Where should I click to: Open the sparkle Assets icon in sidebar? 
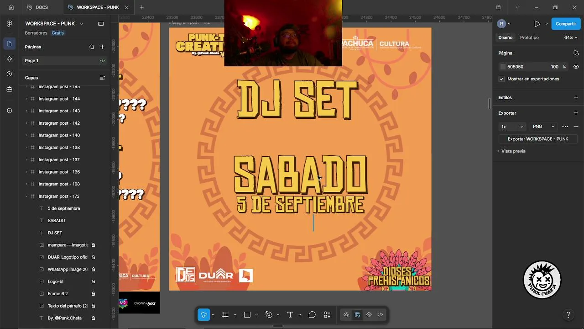click(9, 59)
